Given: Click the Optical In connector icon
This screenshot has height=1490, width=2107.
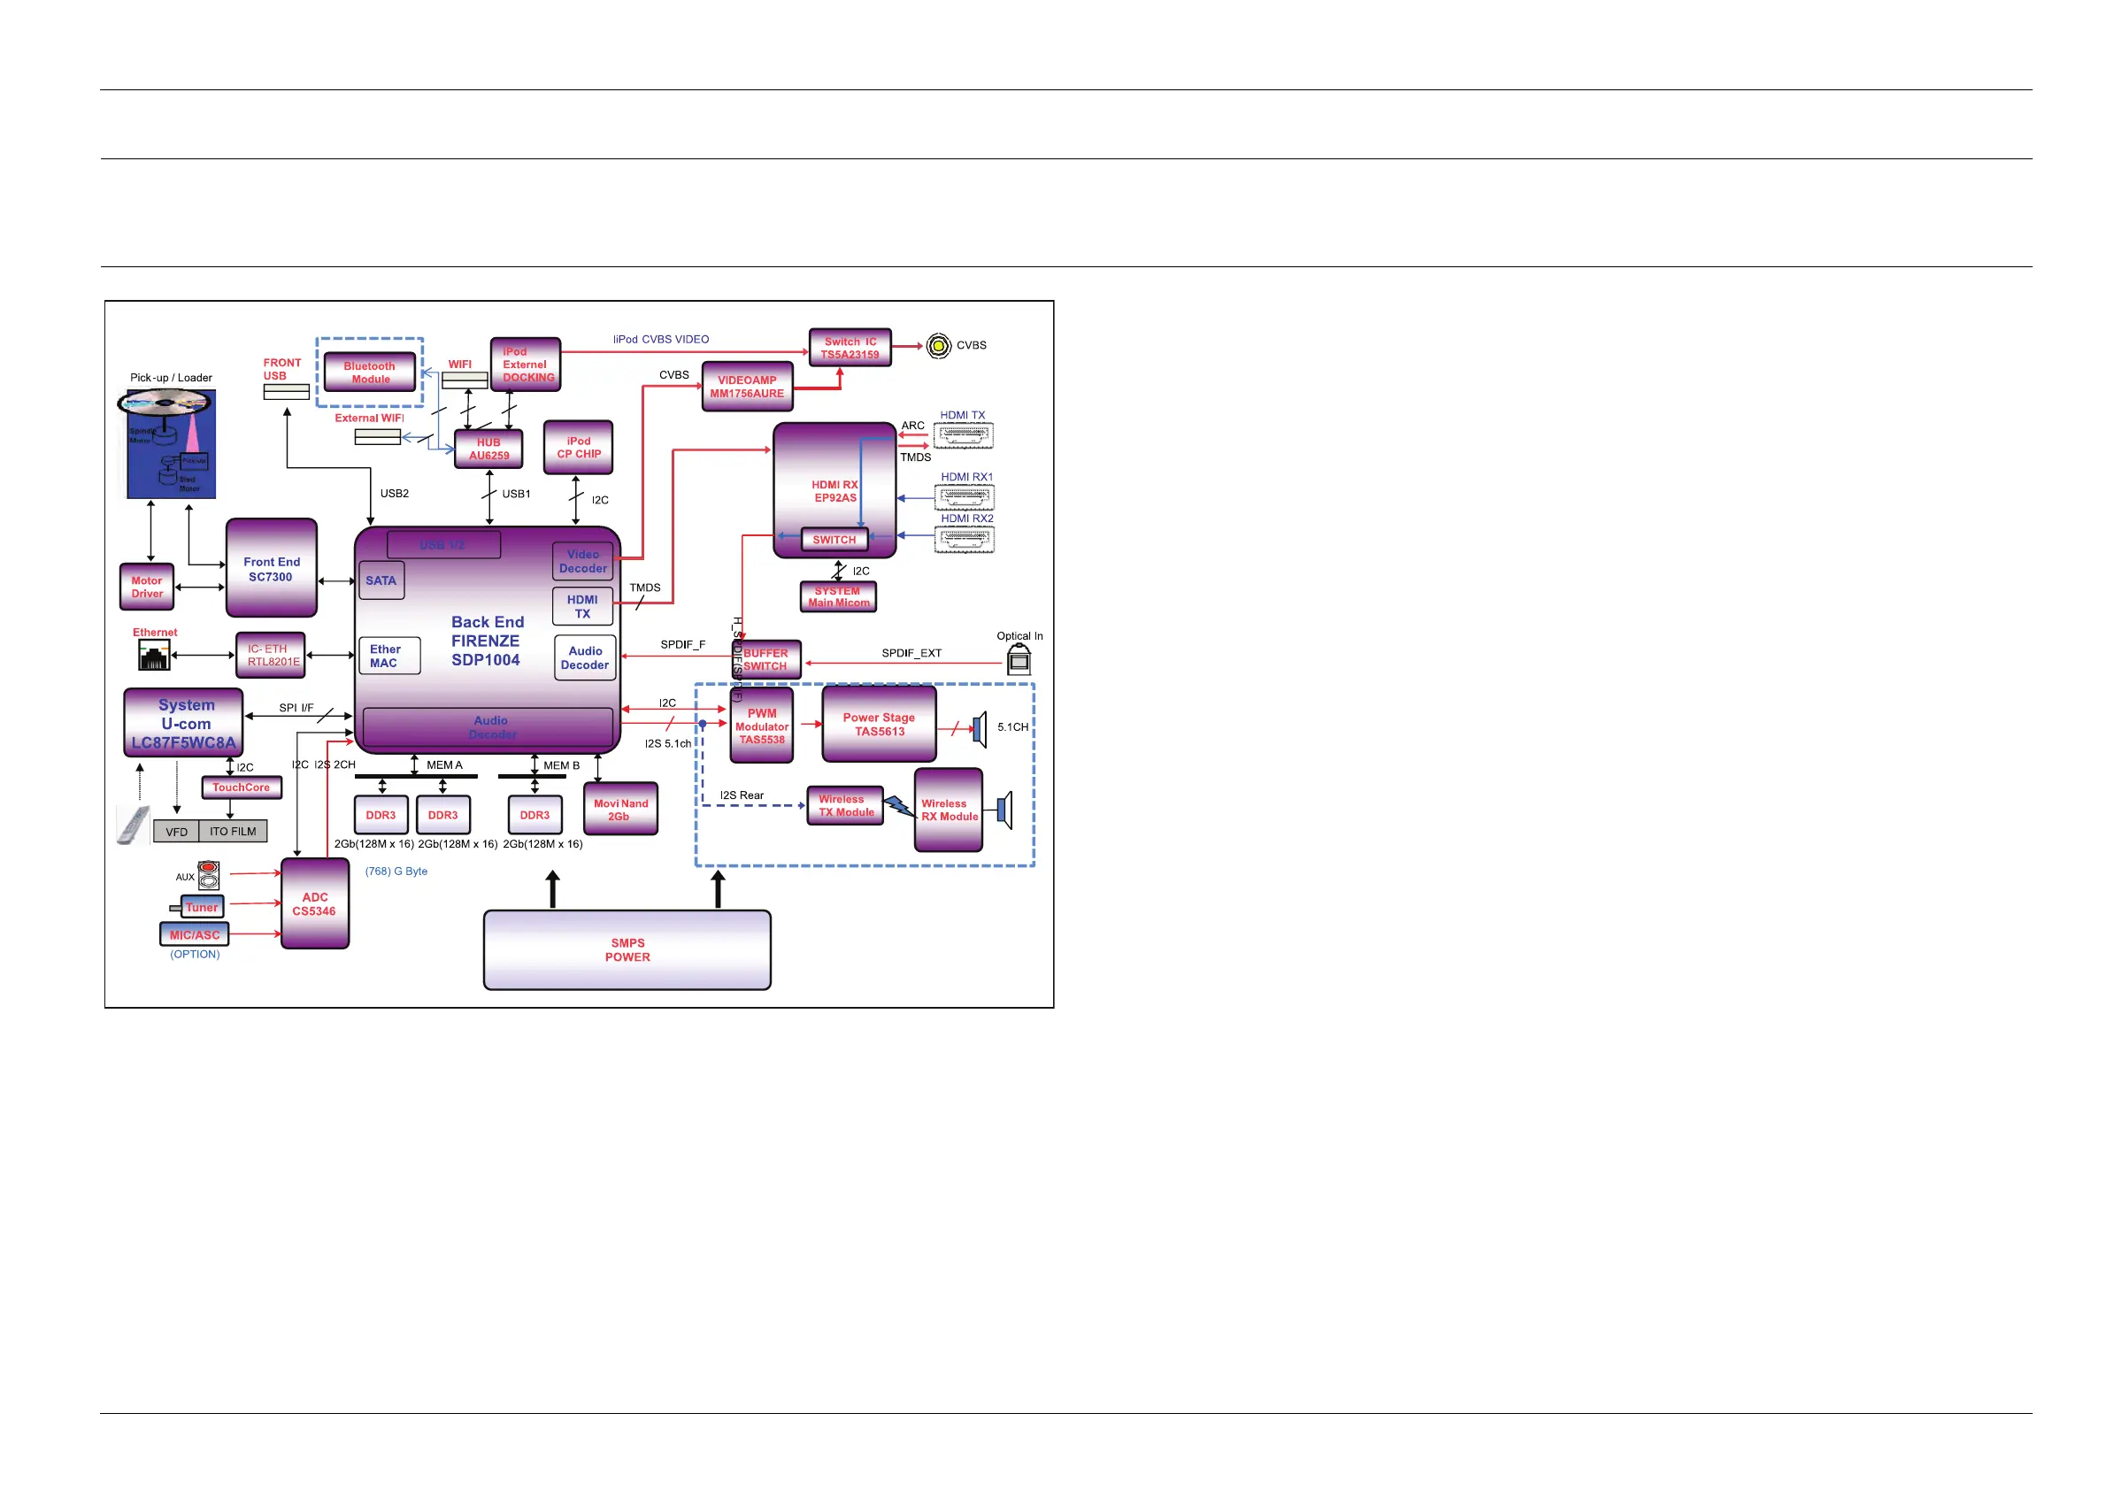Looking at the screenshot, I should click(1019, 660).
